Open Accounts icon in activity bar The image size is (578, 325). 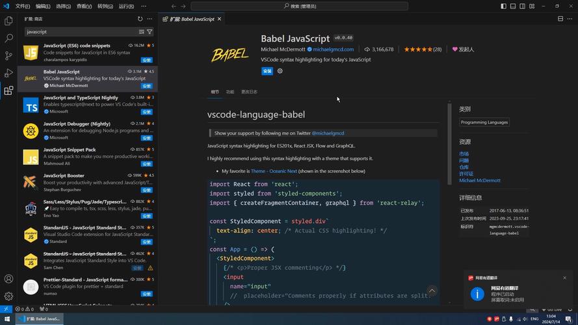click(8, 279)
